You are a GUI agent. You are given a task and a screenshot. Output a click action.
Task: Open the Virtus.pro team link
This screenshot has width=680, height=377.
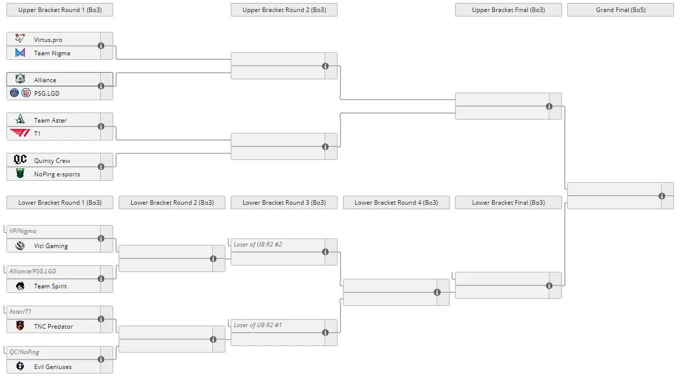coord(48,39)
